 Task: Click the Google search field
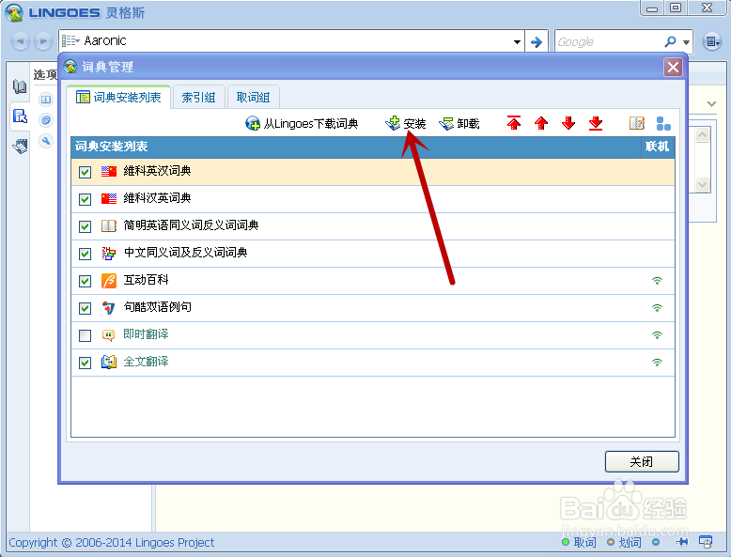point(609,42)
